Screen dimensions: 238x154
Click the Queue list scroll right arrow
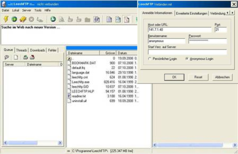tap(60, 143)
